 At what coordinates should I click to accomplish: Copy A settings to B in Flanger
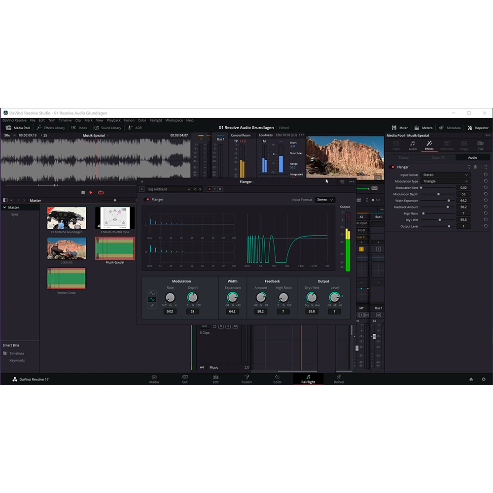coord(215,189)
